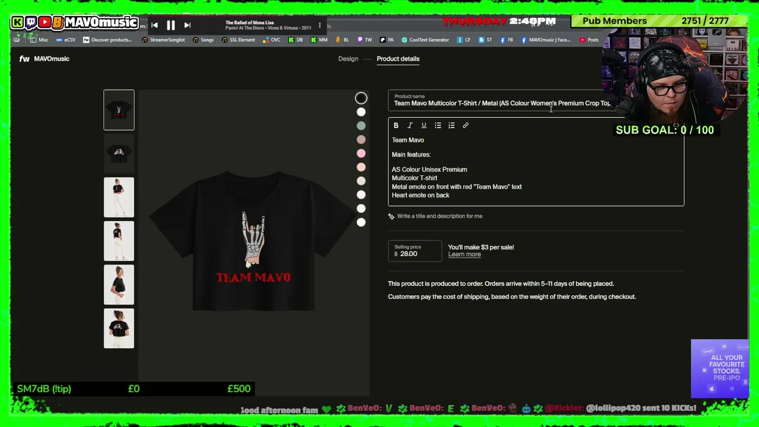Image resolution: width=759 pixels, height=427 pixels.
Task: Switch to the Design step
Action: pos(348,59)
